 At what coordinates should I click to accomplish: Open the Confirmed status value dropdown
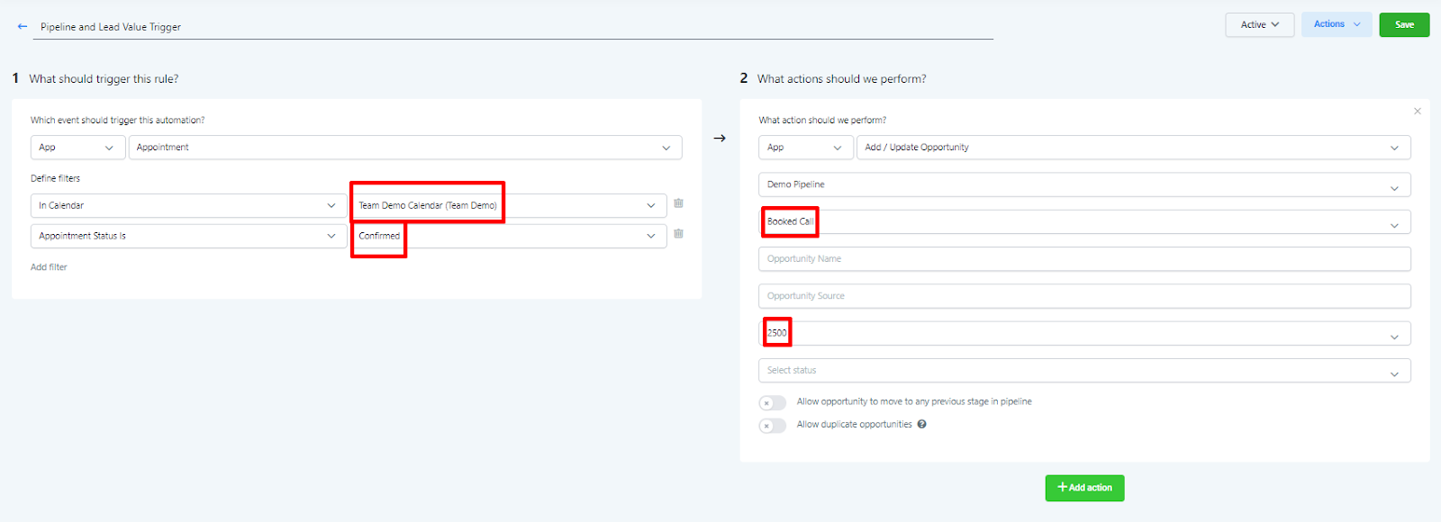pos(508,236)
